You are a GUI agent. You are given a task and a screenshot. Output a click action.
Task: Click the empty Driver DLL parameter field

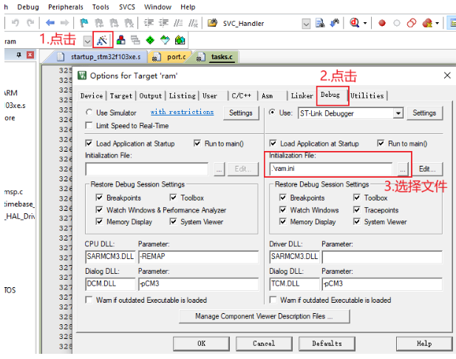[382, 257]
